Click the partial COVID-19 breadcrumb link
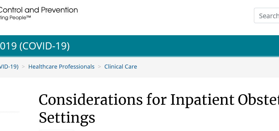The width and height of the screenshot is (279, 131). tap(9, 67)
